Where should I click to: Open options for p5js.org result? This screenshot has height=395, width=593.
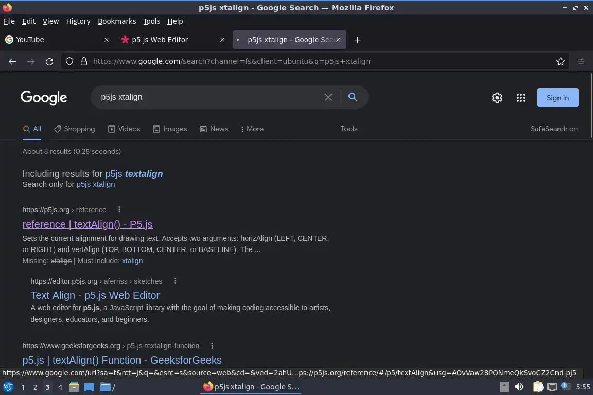click(119, 209)
